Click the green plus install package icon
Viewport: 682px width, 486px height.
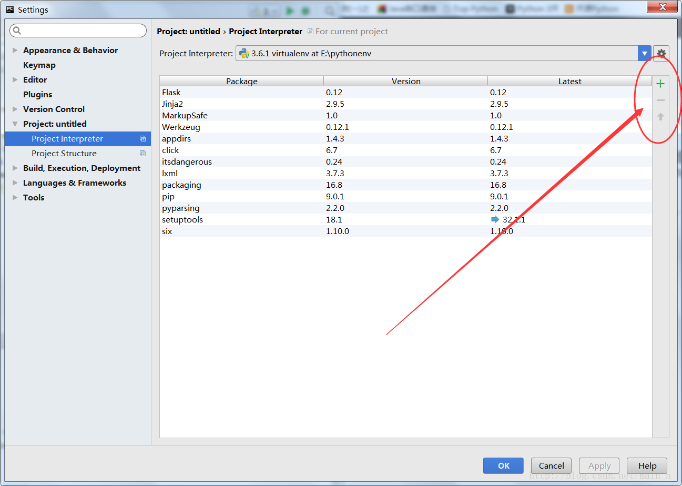click(x=660, y=84)
